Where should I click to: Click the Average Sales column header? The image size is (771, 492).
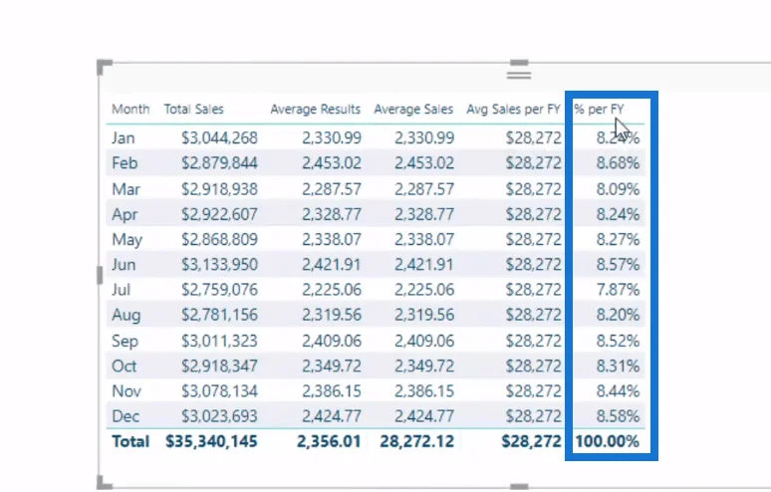[413, 110]
